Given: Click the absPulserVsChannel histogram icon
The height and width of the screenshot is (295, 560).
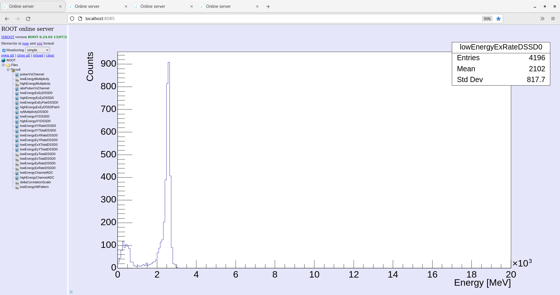Looking at the screenshot, I should pyautogui.click(x=17, y=88).
